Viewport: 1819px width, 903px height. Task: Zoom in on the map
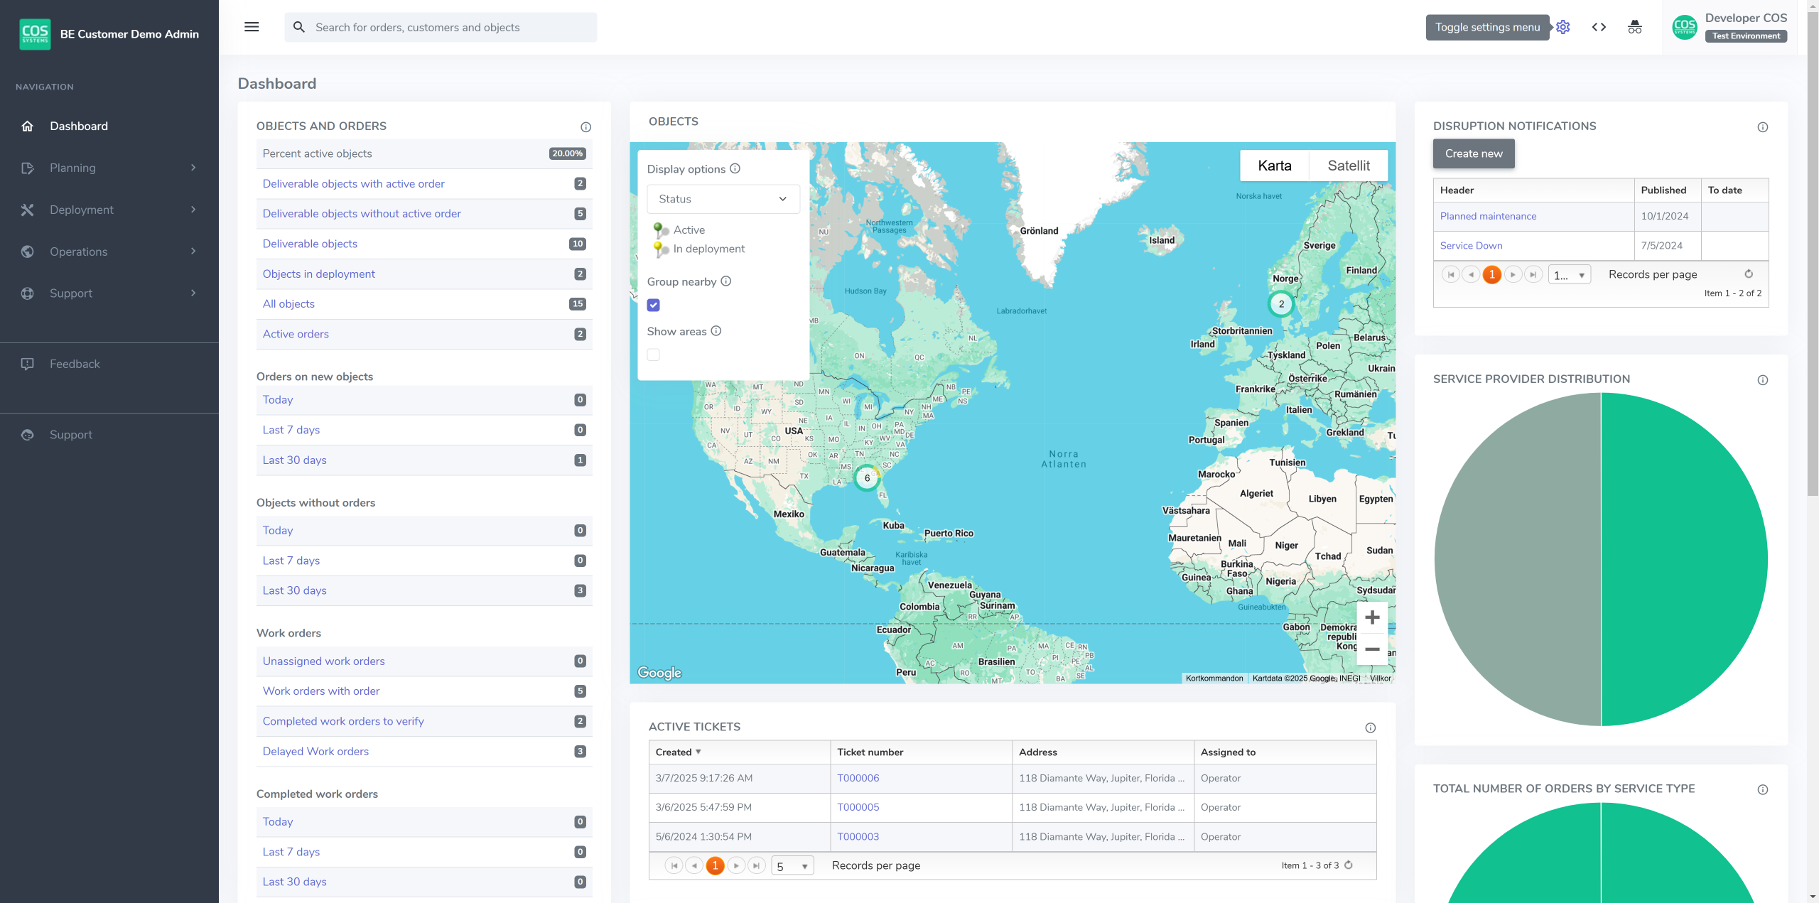(x=1372, y=617)
